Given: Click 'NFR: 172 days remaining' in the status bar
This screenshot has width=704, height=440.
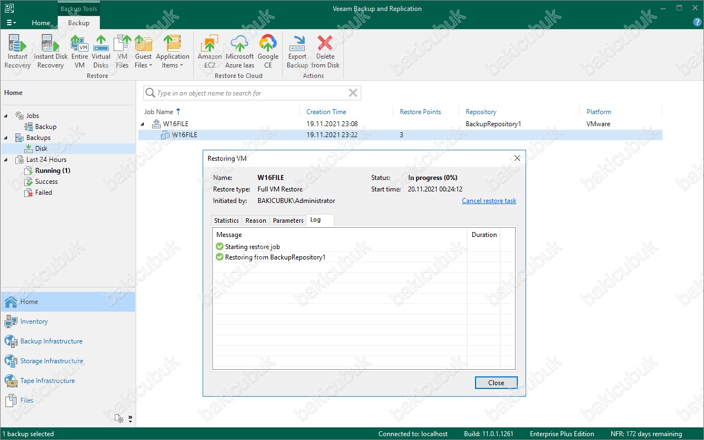Looking at the screenshot, I should [646, 434].
